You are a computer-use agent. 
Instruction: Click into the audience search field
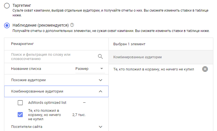click(x=51, y=57)
